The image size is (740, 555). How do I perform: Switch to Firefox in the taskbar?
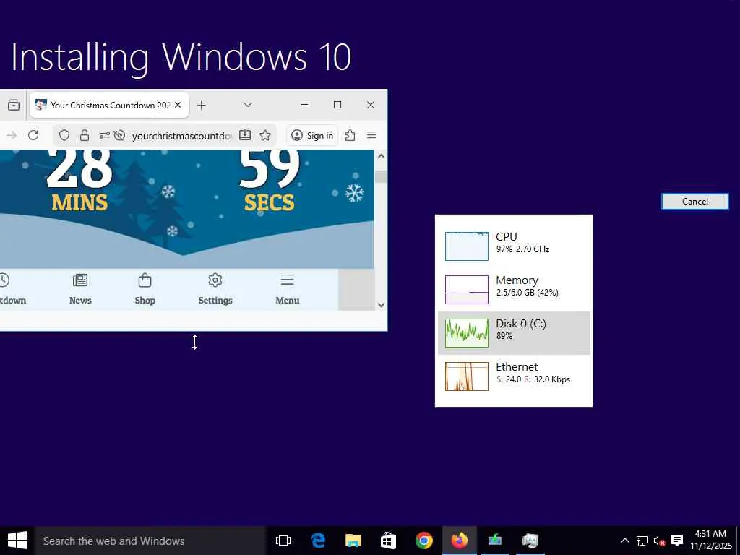click(459, 541)
